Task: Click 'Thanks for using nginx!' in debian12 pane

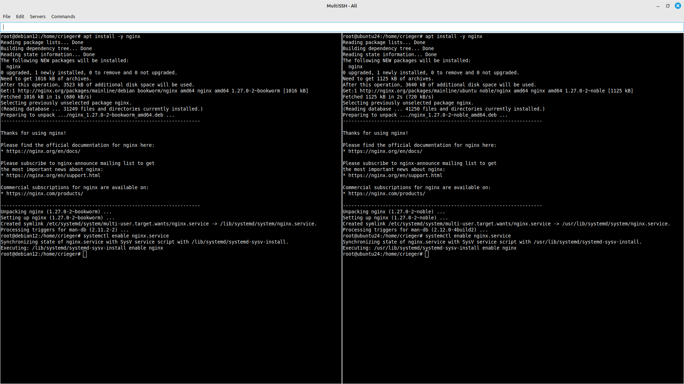Action: click(33, 133)
